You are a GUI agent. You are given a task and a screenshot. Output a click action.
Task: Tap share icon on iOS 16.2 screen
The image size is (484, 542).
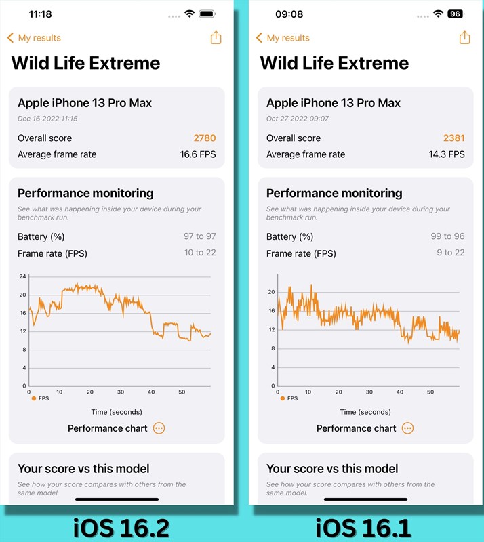tap(216, 37)
